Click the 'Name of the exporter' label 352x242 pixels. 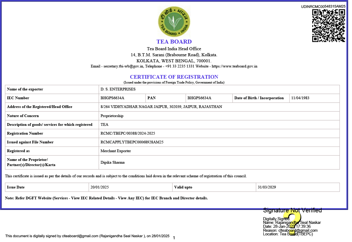pyautogui.click(x=25, y=89)
